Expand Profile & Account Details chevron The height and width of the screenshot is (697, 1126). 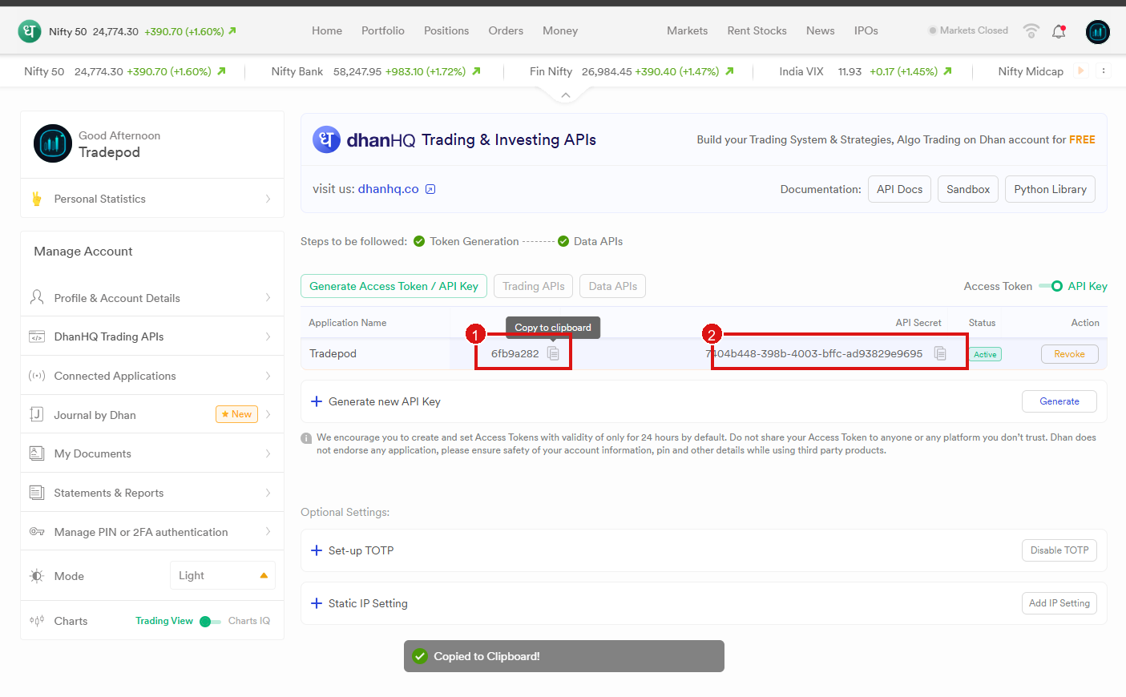[268, 298]
